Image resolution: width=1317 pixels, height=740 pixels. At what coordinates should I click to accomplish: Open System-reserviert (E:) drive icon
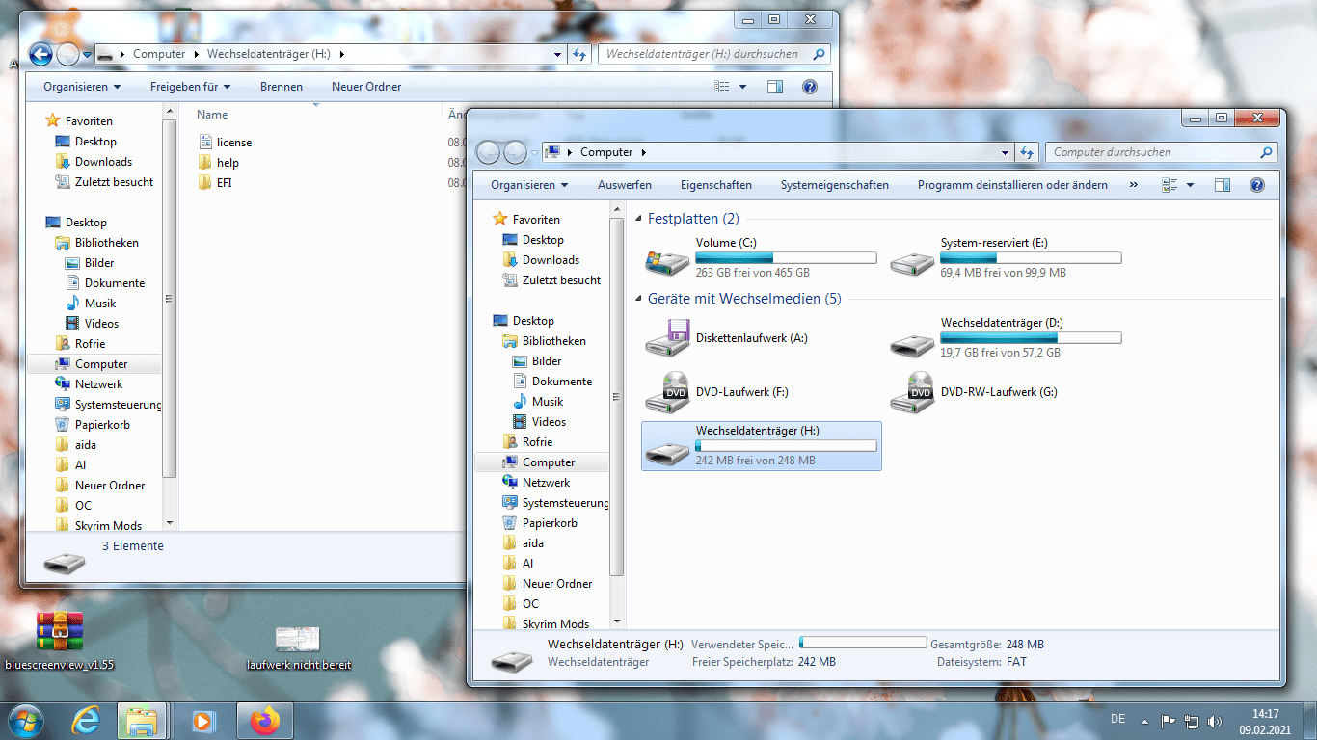[912, 261]
